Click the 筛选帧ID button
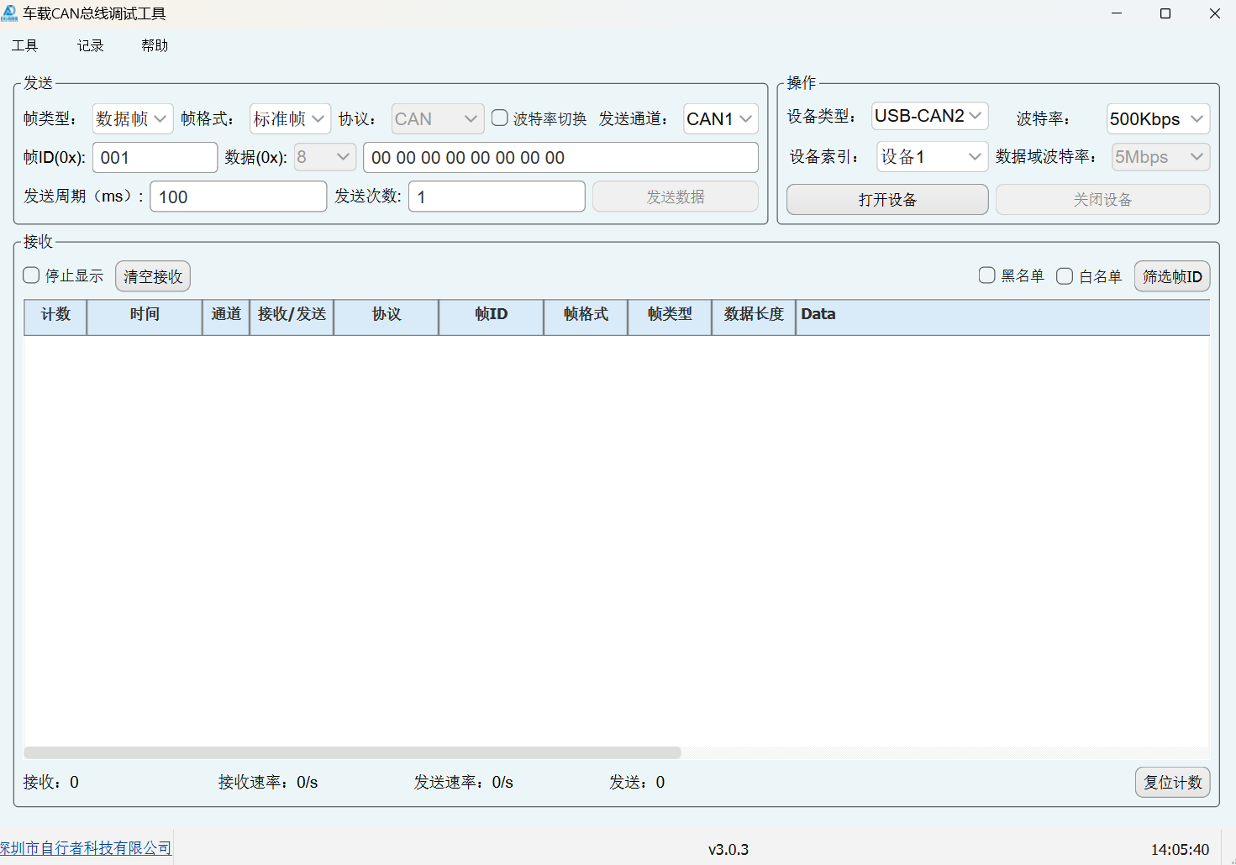 point(1172,276)
